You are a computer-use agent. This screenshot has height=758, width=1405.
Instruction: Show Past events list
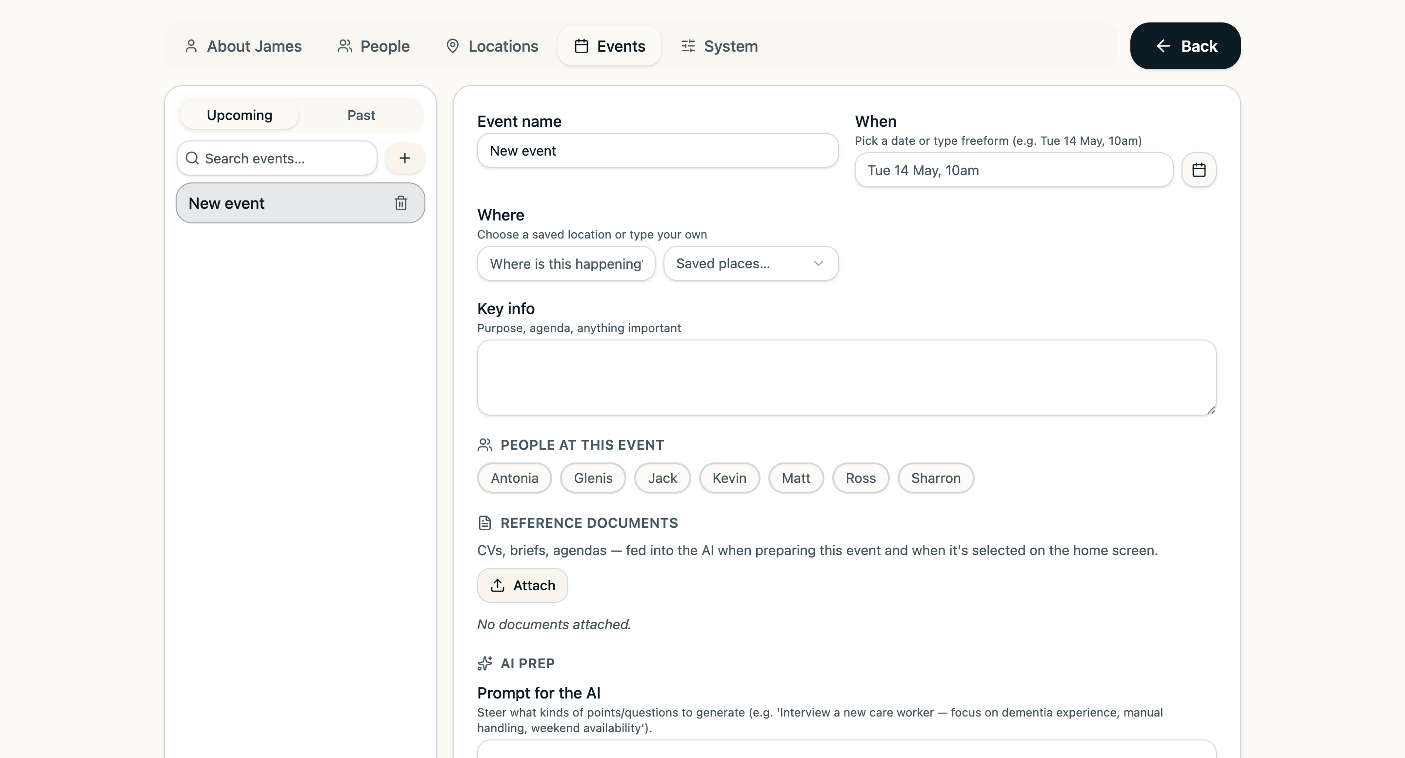(x=361, y=115)
